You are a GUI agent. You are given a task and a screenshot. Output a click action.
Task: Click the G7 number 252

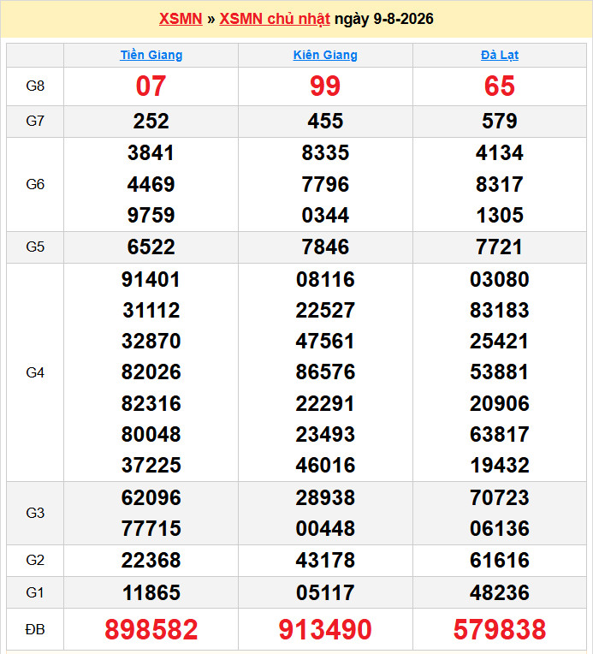(x=151, y=121)
